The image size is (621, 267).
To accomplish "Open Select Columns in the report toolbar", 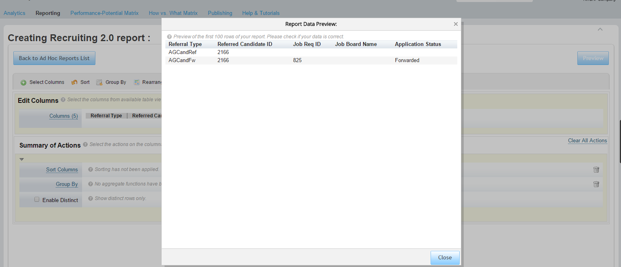I will coord(42,82).
